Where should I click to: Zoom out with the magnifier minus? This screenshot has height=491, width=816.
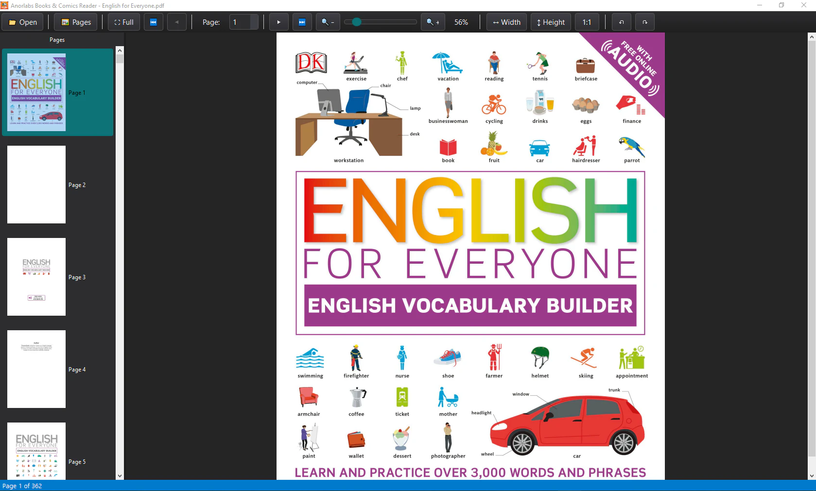click(328, 22)
